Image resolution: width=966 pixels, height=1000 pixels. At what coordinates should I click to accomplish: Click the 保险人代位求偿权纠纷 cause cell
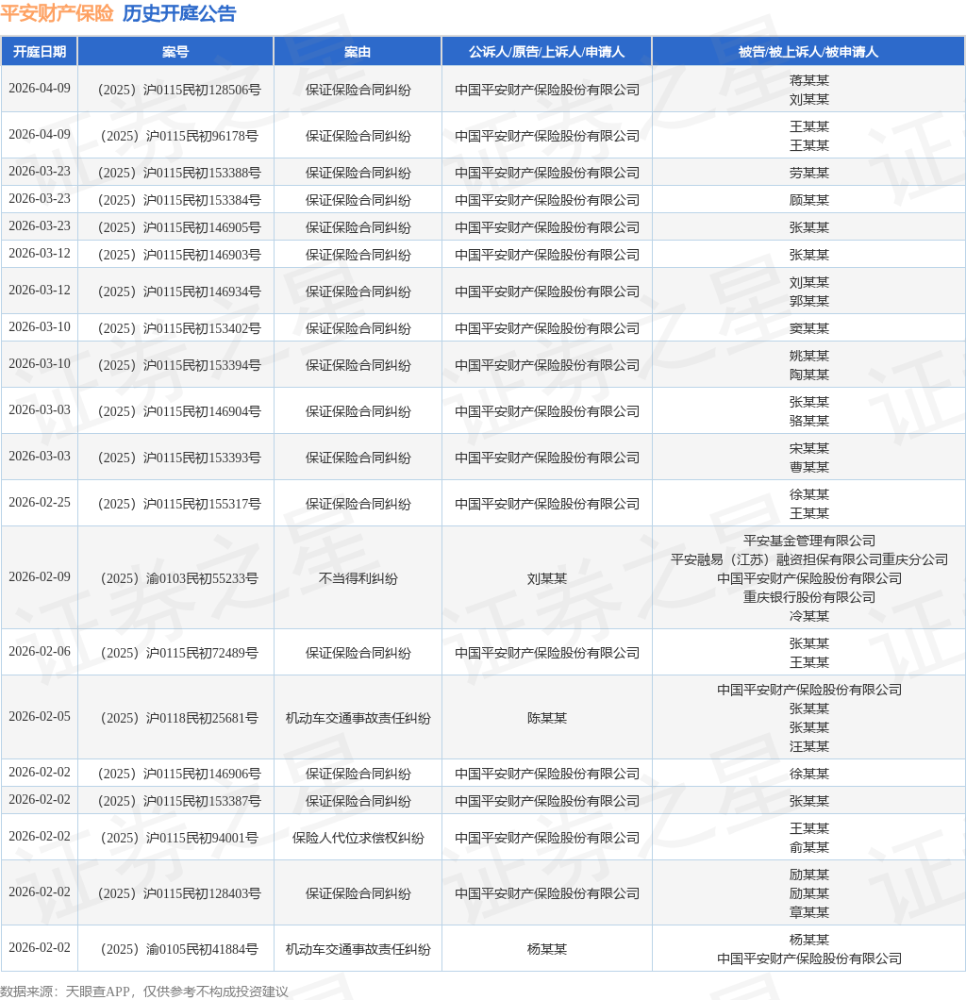(x=358, y=838)
